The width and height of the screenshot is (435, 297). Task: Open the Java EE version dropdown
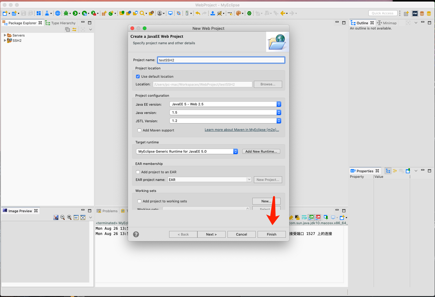coord(225,104)
